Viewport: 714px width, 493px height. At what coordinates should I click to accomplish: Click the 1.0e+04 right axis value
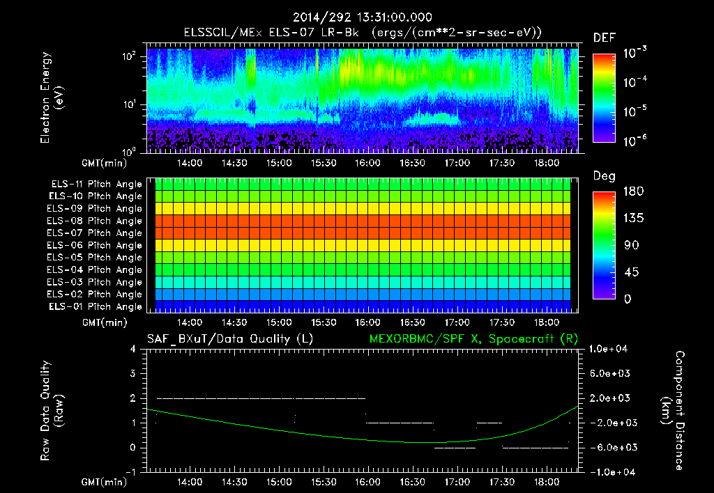point(608,349)
